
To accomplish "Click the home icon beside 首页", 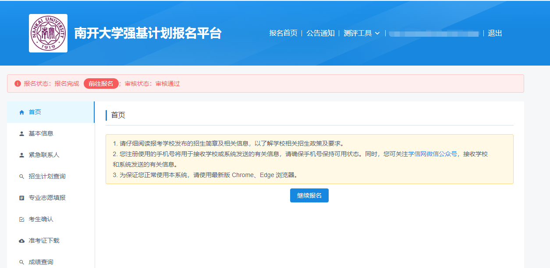I will coord(22,112).
